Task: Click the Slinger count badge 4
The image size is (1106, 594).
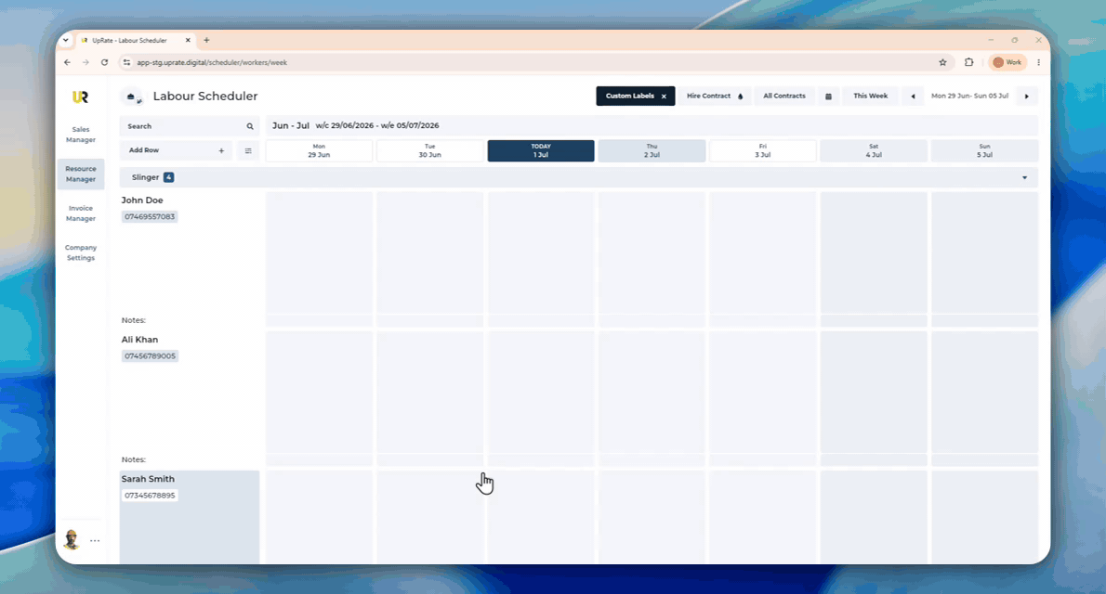Action: [168, 177]
